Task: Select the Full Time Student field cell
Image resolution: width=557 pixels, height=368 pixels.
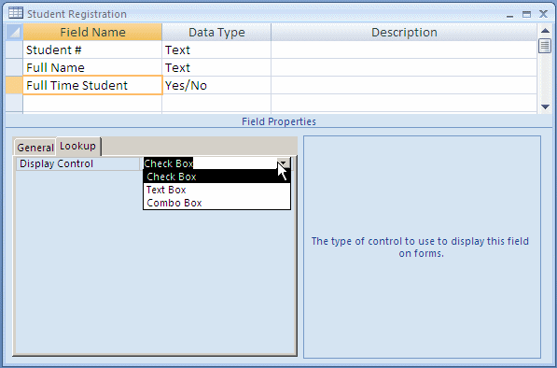Action: 92,85
